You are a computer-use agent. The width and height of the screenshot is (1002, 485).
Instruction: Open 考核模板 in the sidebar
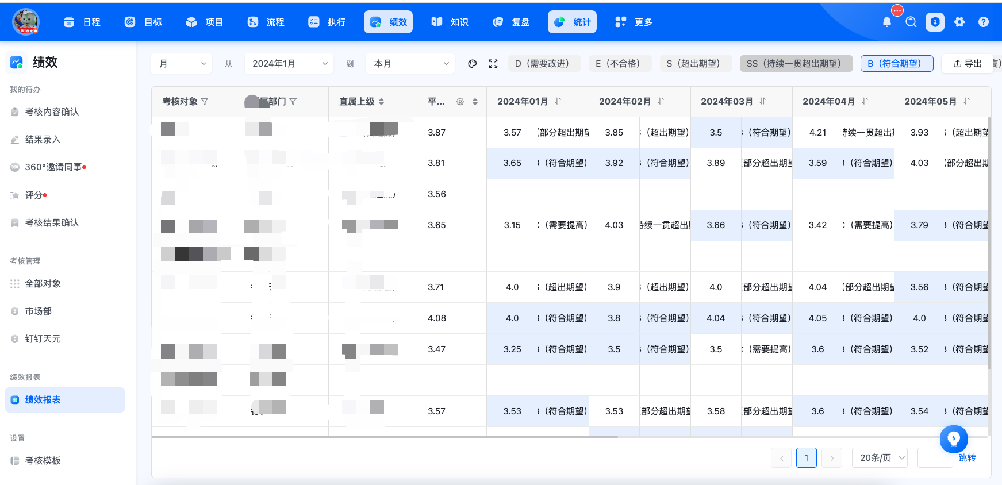coord(43,461)
